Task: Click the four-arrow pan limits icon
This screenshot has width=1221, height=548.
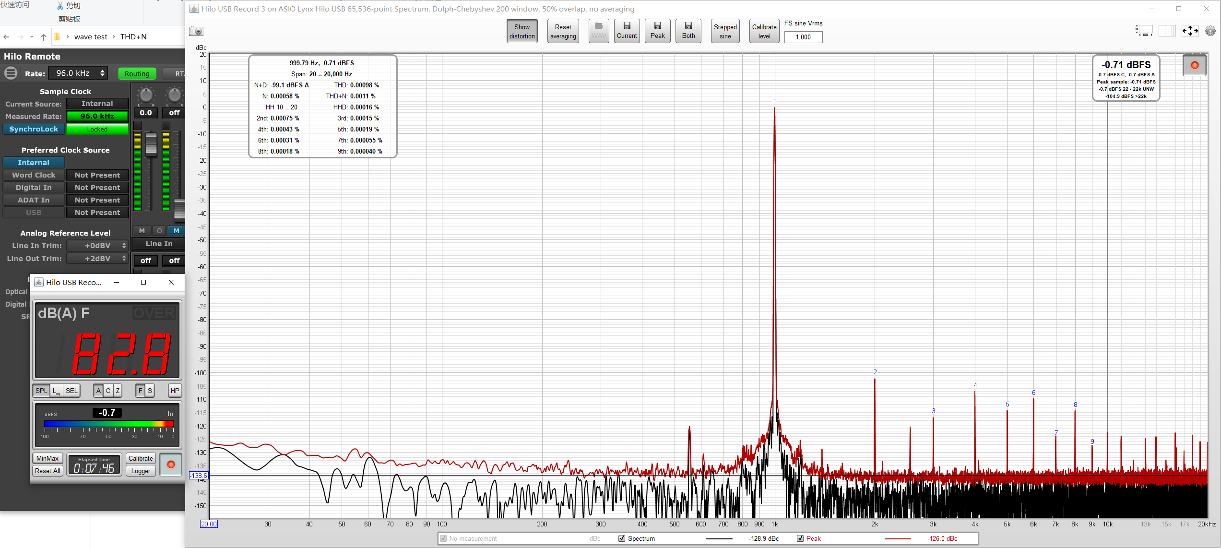Action: click(1190, 31)
